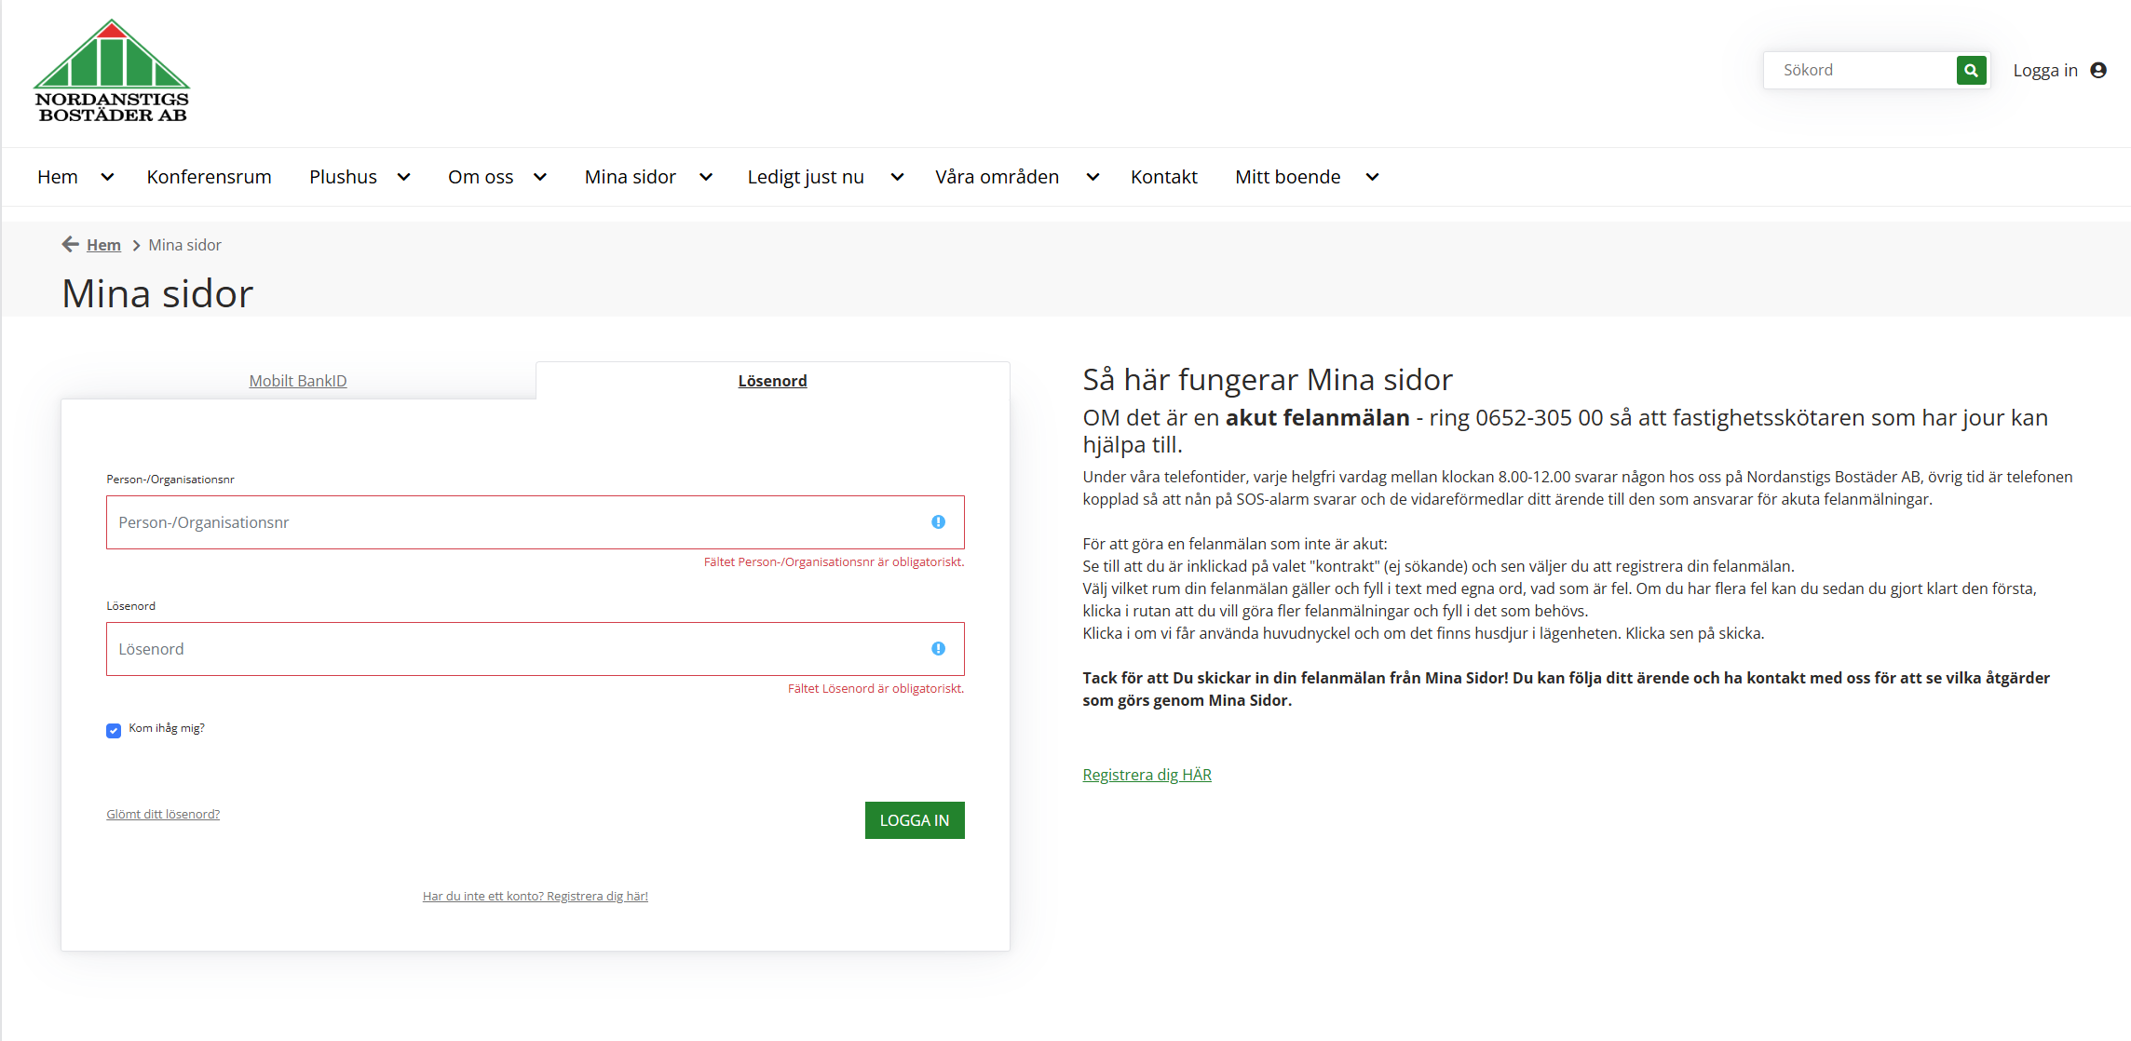Open the Mina sidor dropdown chevron

705,177
